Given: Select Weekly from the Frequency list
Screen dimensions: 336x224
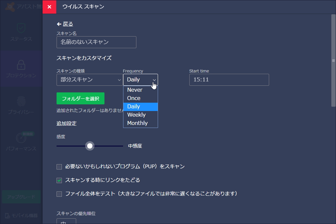Looking at the screenshot, I should pos(137,115).
